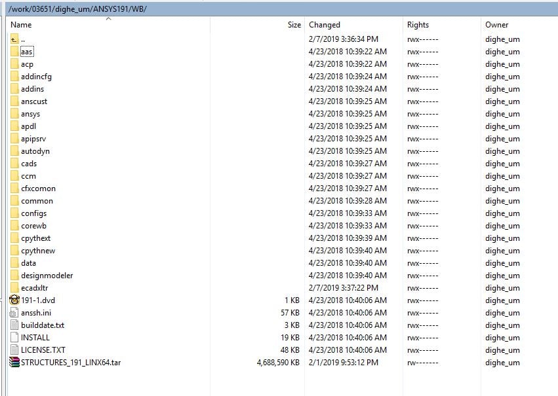
Task: Select the cpythext folder name
Action: [36, 238]
